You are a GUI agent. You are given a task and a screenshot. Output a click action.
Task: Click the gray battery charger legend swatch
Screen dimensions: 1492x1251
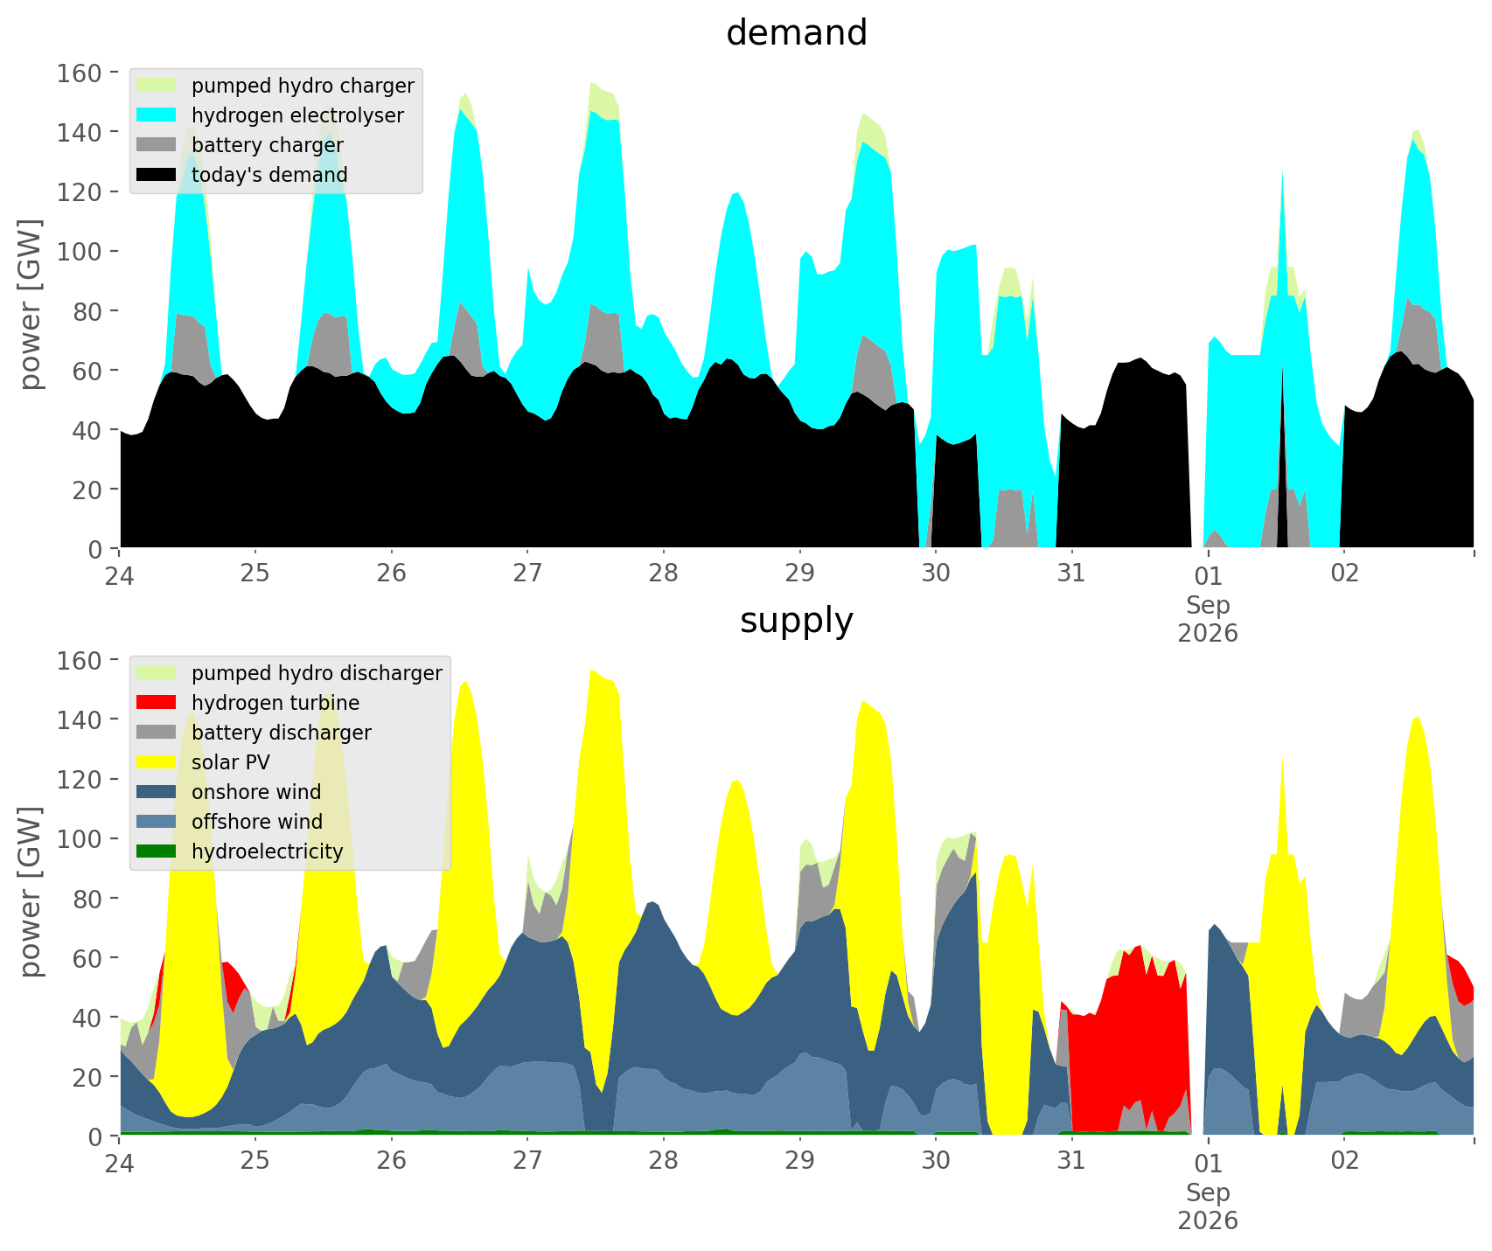pos(157,145)
